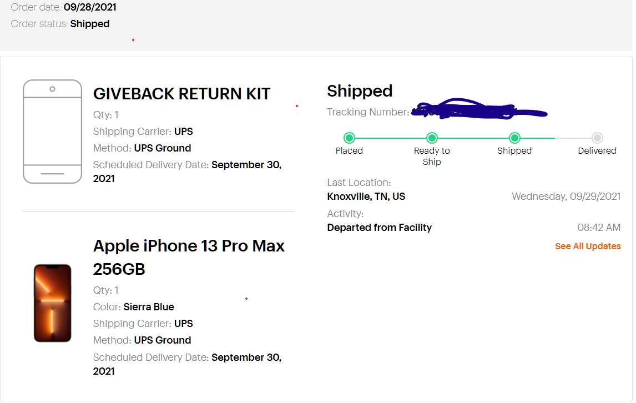Click the iPhone 13 Pro Max product image
Viewport: 636px width, 403px height.
tap(52, 303)
